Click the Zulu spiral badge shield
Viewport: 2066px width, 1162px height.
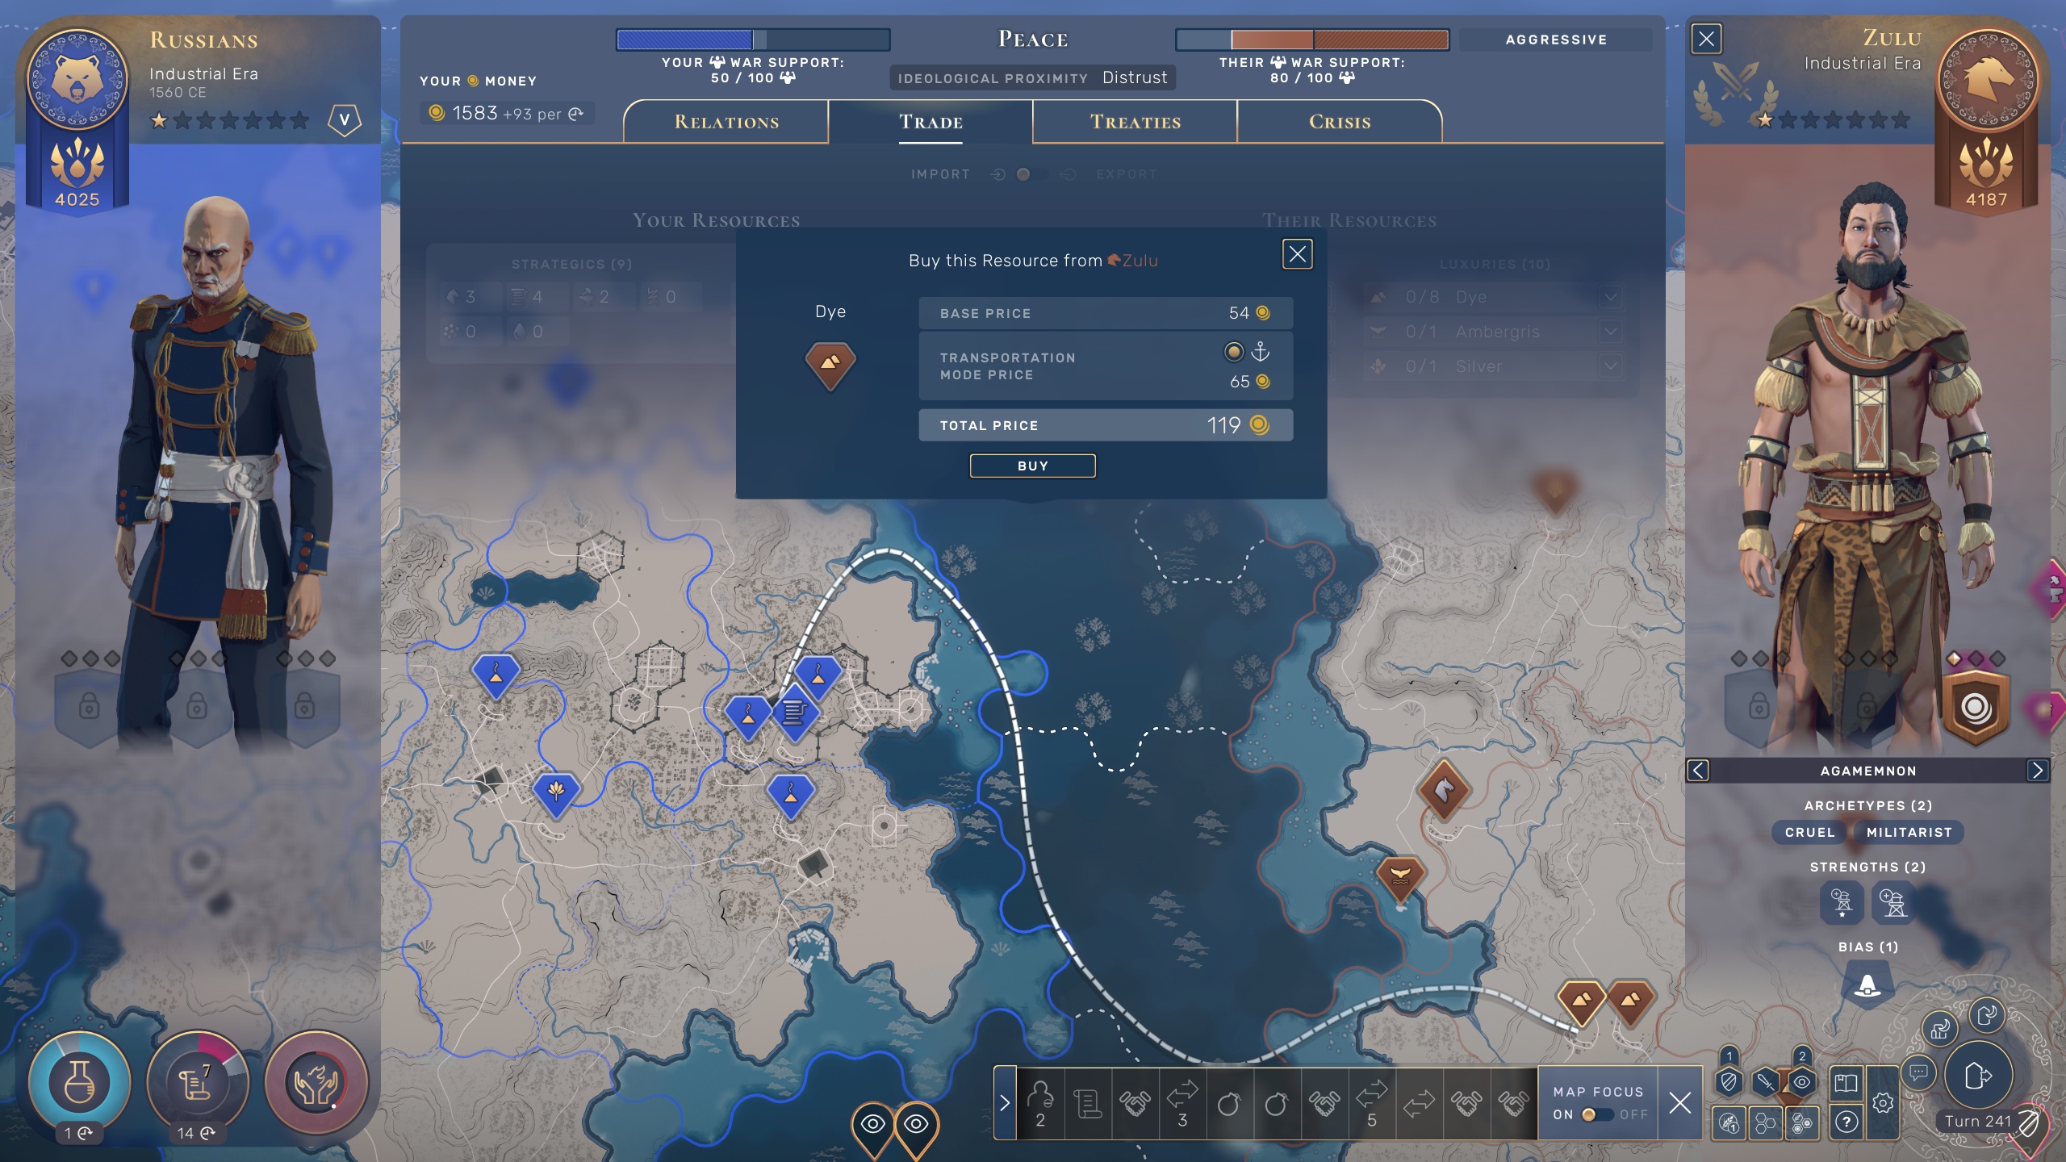(1975, 708)
